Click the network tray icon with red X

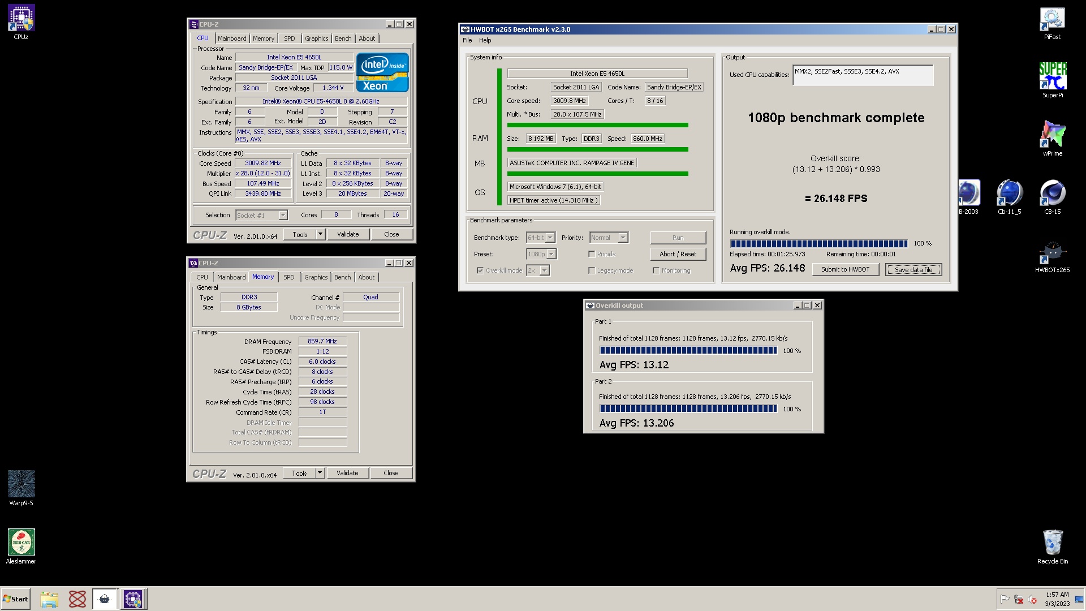[x=1018, y=599]
